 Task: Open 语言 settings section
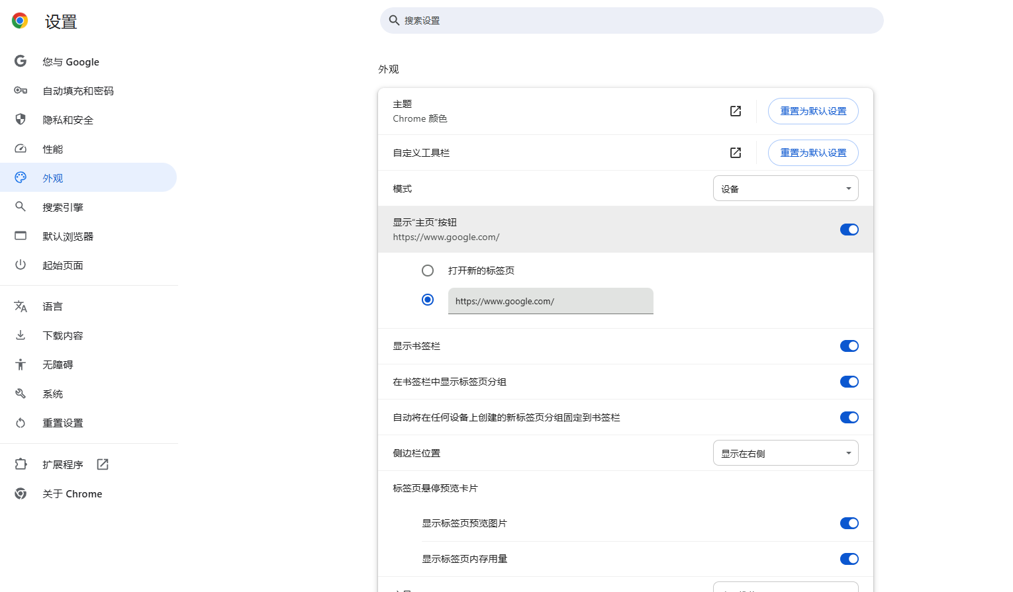point(88,306)
